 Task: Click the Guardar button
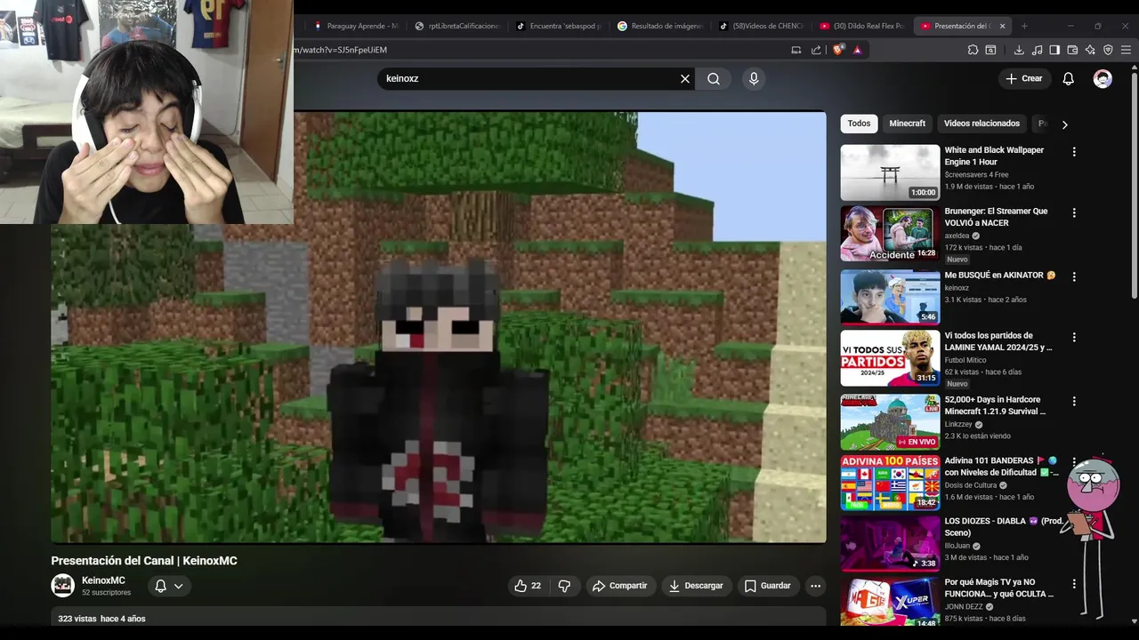click(x=767, y=586)
